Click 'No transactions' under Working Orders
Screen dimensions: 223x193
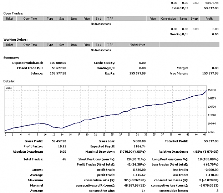(x=101, y=50)
